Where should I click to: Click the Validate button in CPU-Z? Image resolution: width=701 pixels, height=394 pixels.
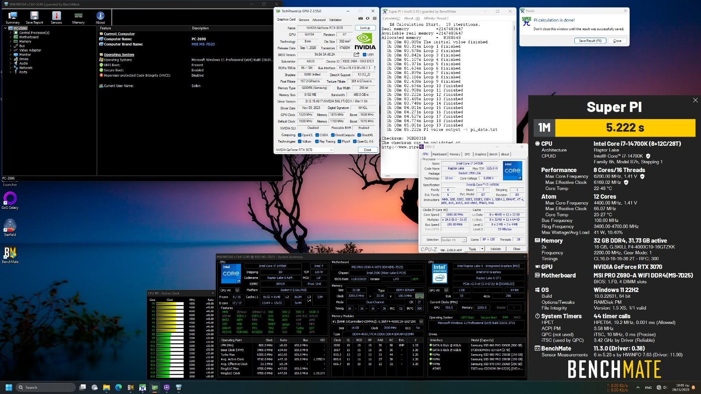click(x=496, y=249)
